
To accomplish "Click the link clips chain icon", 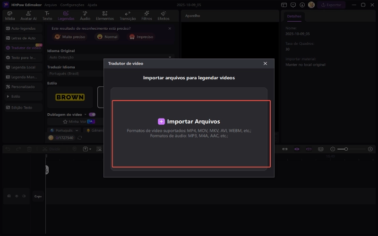I will click(x=285, y=149).
